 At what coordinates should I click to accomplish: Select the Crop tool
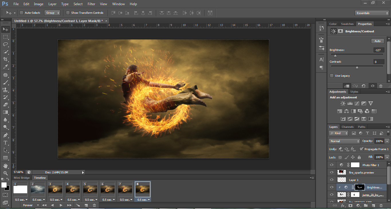(x=5, y=59)
